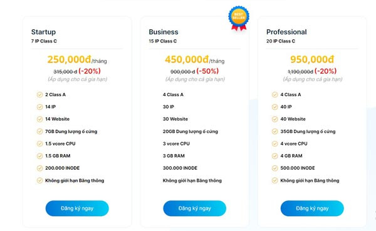
Task: Select the Startup plan heading
Action: pyautogui.click(x=43, y=32)
